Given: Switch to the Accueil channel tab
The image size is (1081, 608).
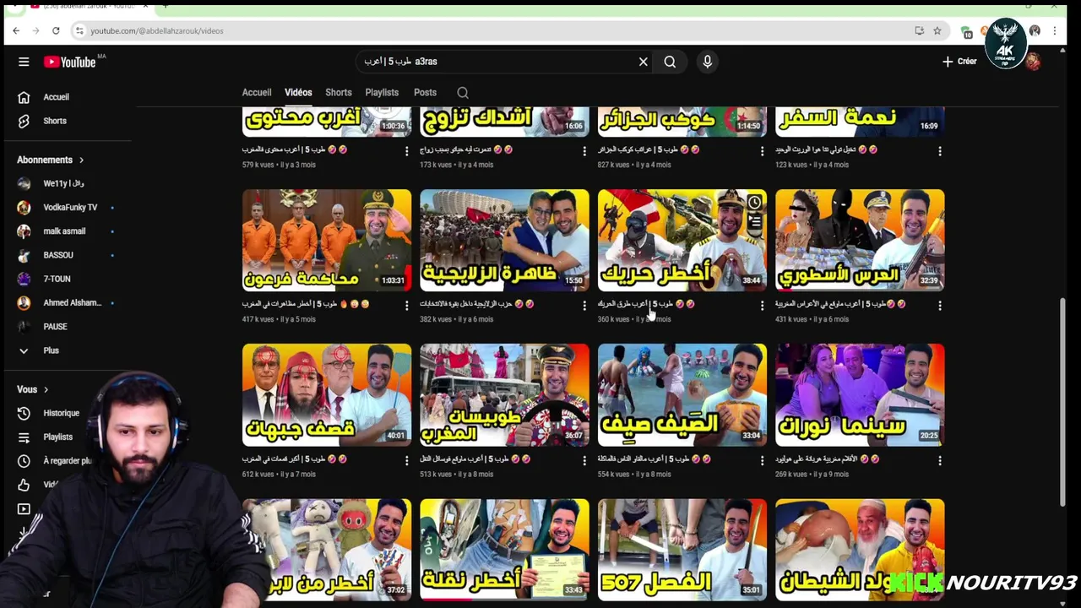Looking at the screenshot, I should pyautogui.click(x=257, y=93).
